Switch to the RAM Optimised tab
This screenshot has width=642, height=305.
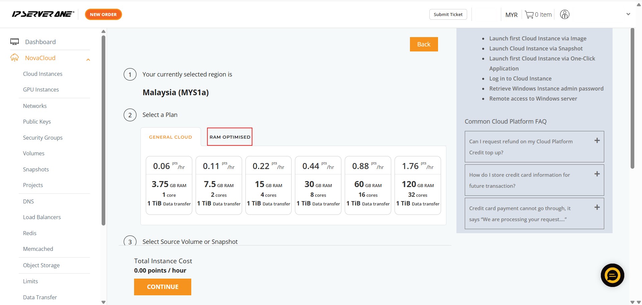pos(230,137)
